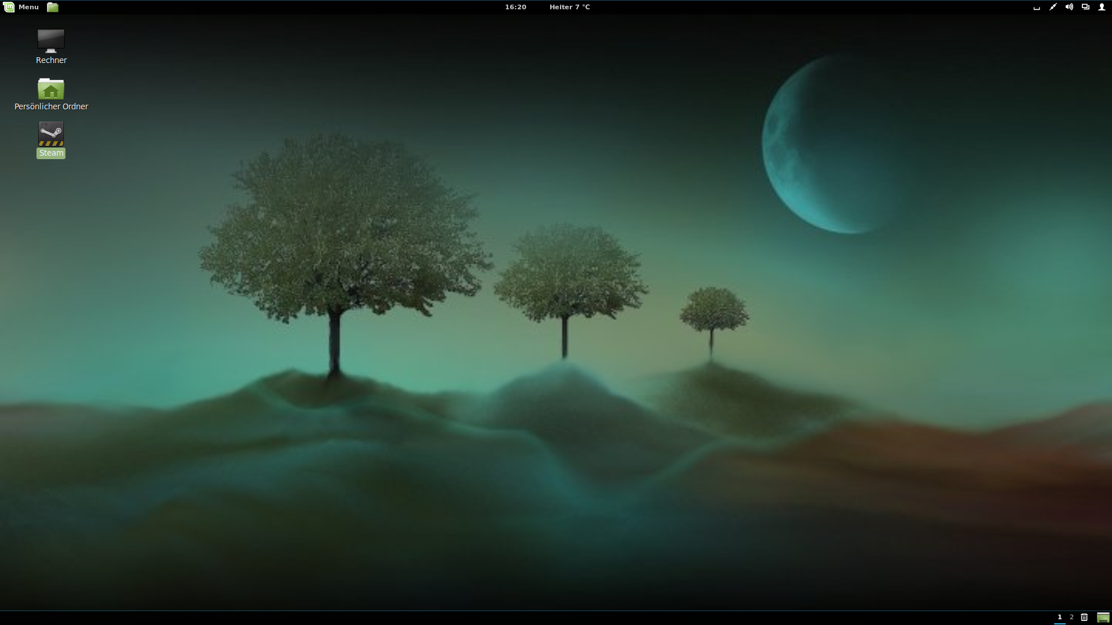The width and height of the screenshot is (1112, 625).
Task: Select the Steam desktop icon
Action: [51, 134]
